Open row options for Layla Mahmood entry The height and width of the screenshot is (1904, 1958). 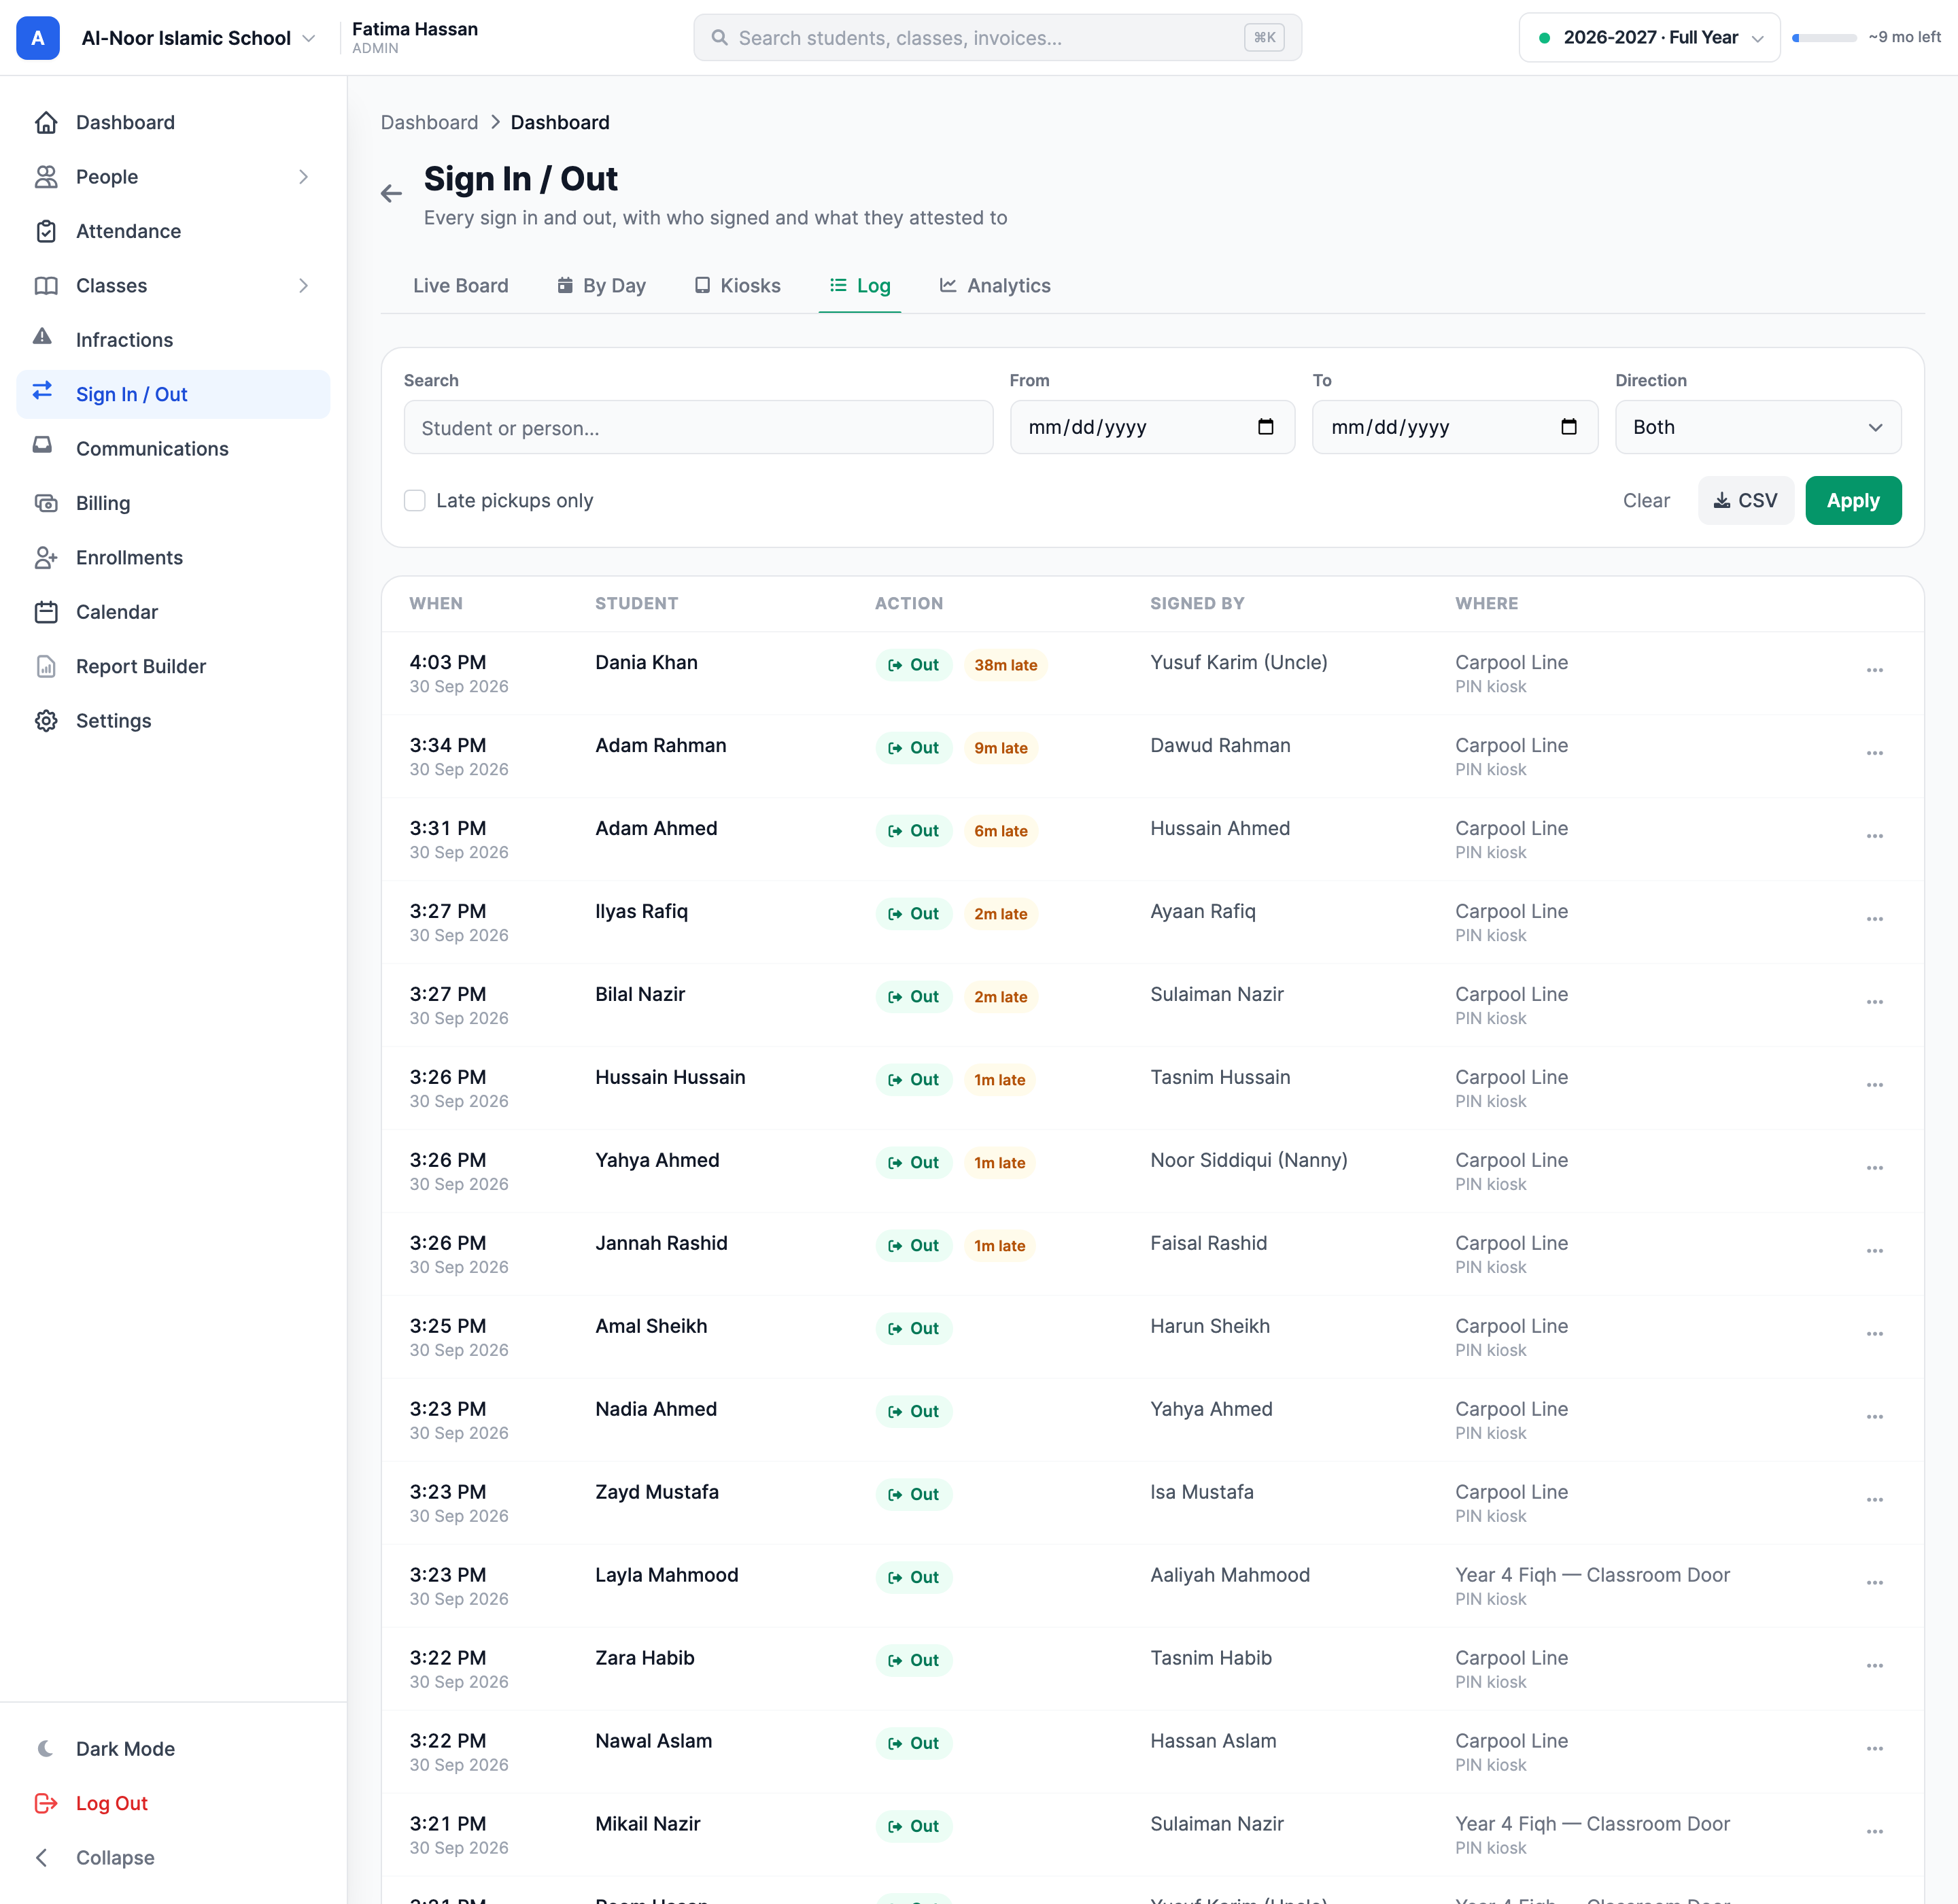click(x=1874, y=1583)
